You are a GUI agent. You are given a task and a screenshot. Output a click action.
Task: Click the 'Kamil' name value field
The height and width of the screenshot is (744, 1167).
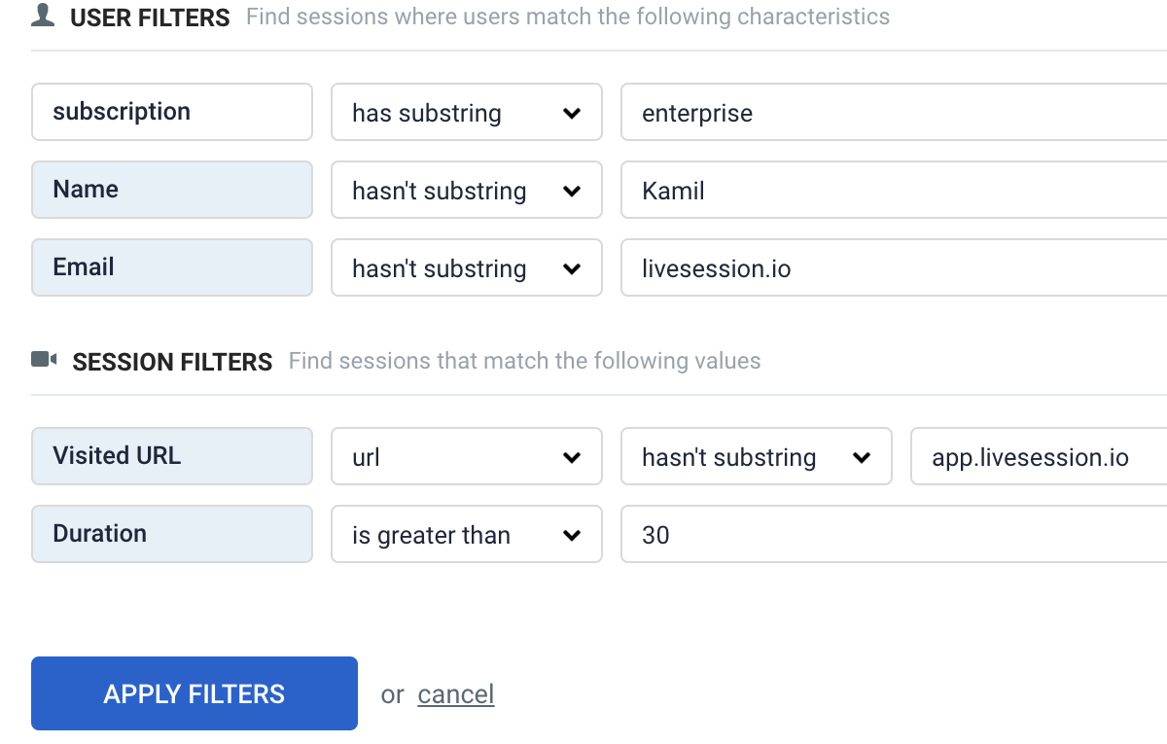[x=893, y=191]
